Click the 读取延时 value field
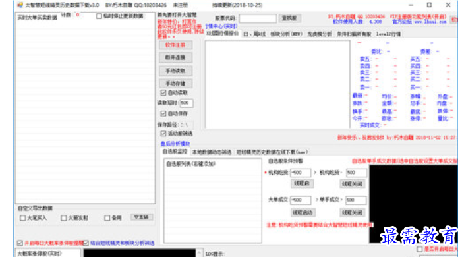The height and width of the screenshot is (257, 462). point(187,103)
